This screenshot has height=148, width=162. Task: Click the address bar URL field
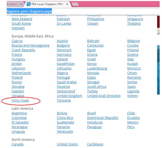tap(78, 11)
